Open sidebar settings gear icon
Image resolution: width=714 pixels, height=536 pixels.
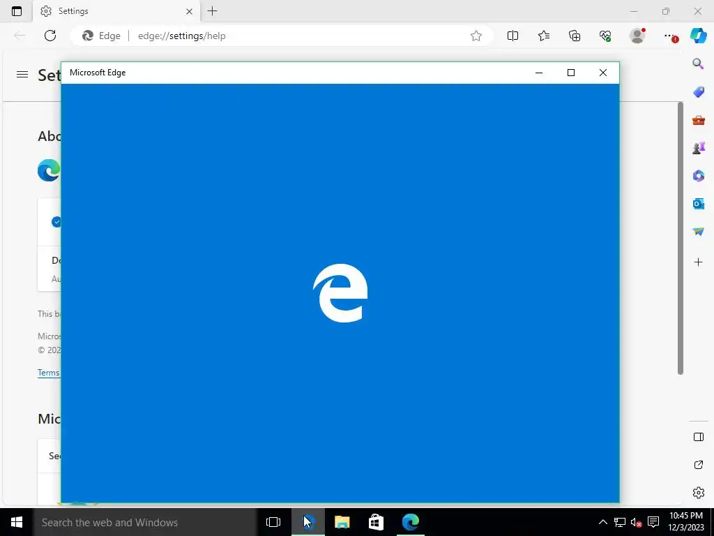(698, 493)
